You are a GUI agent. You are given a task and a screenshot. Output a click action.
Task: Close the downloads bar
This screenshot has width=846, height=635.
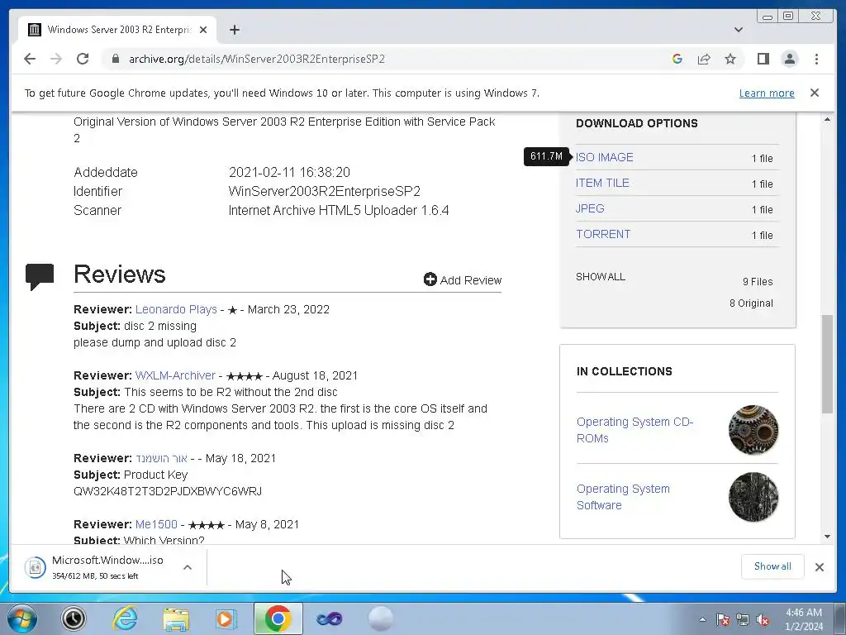(819, 567)
